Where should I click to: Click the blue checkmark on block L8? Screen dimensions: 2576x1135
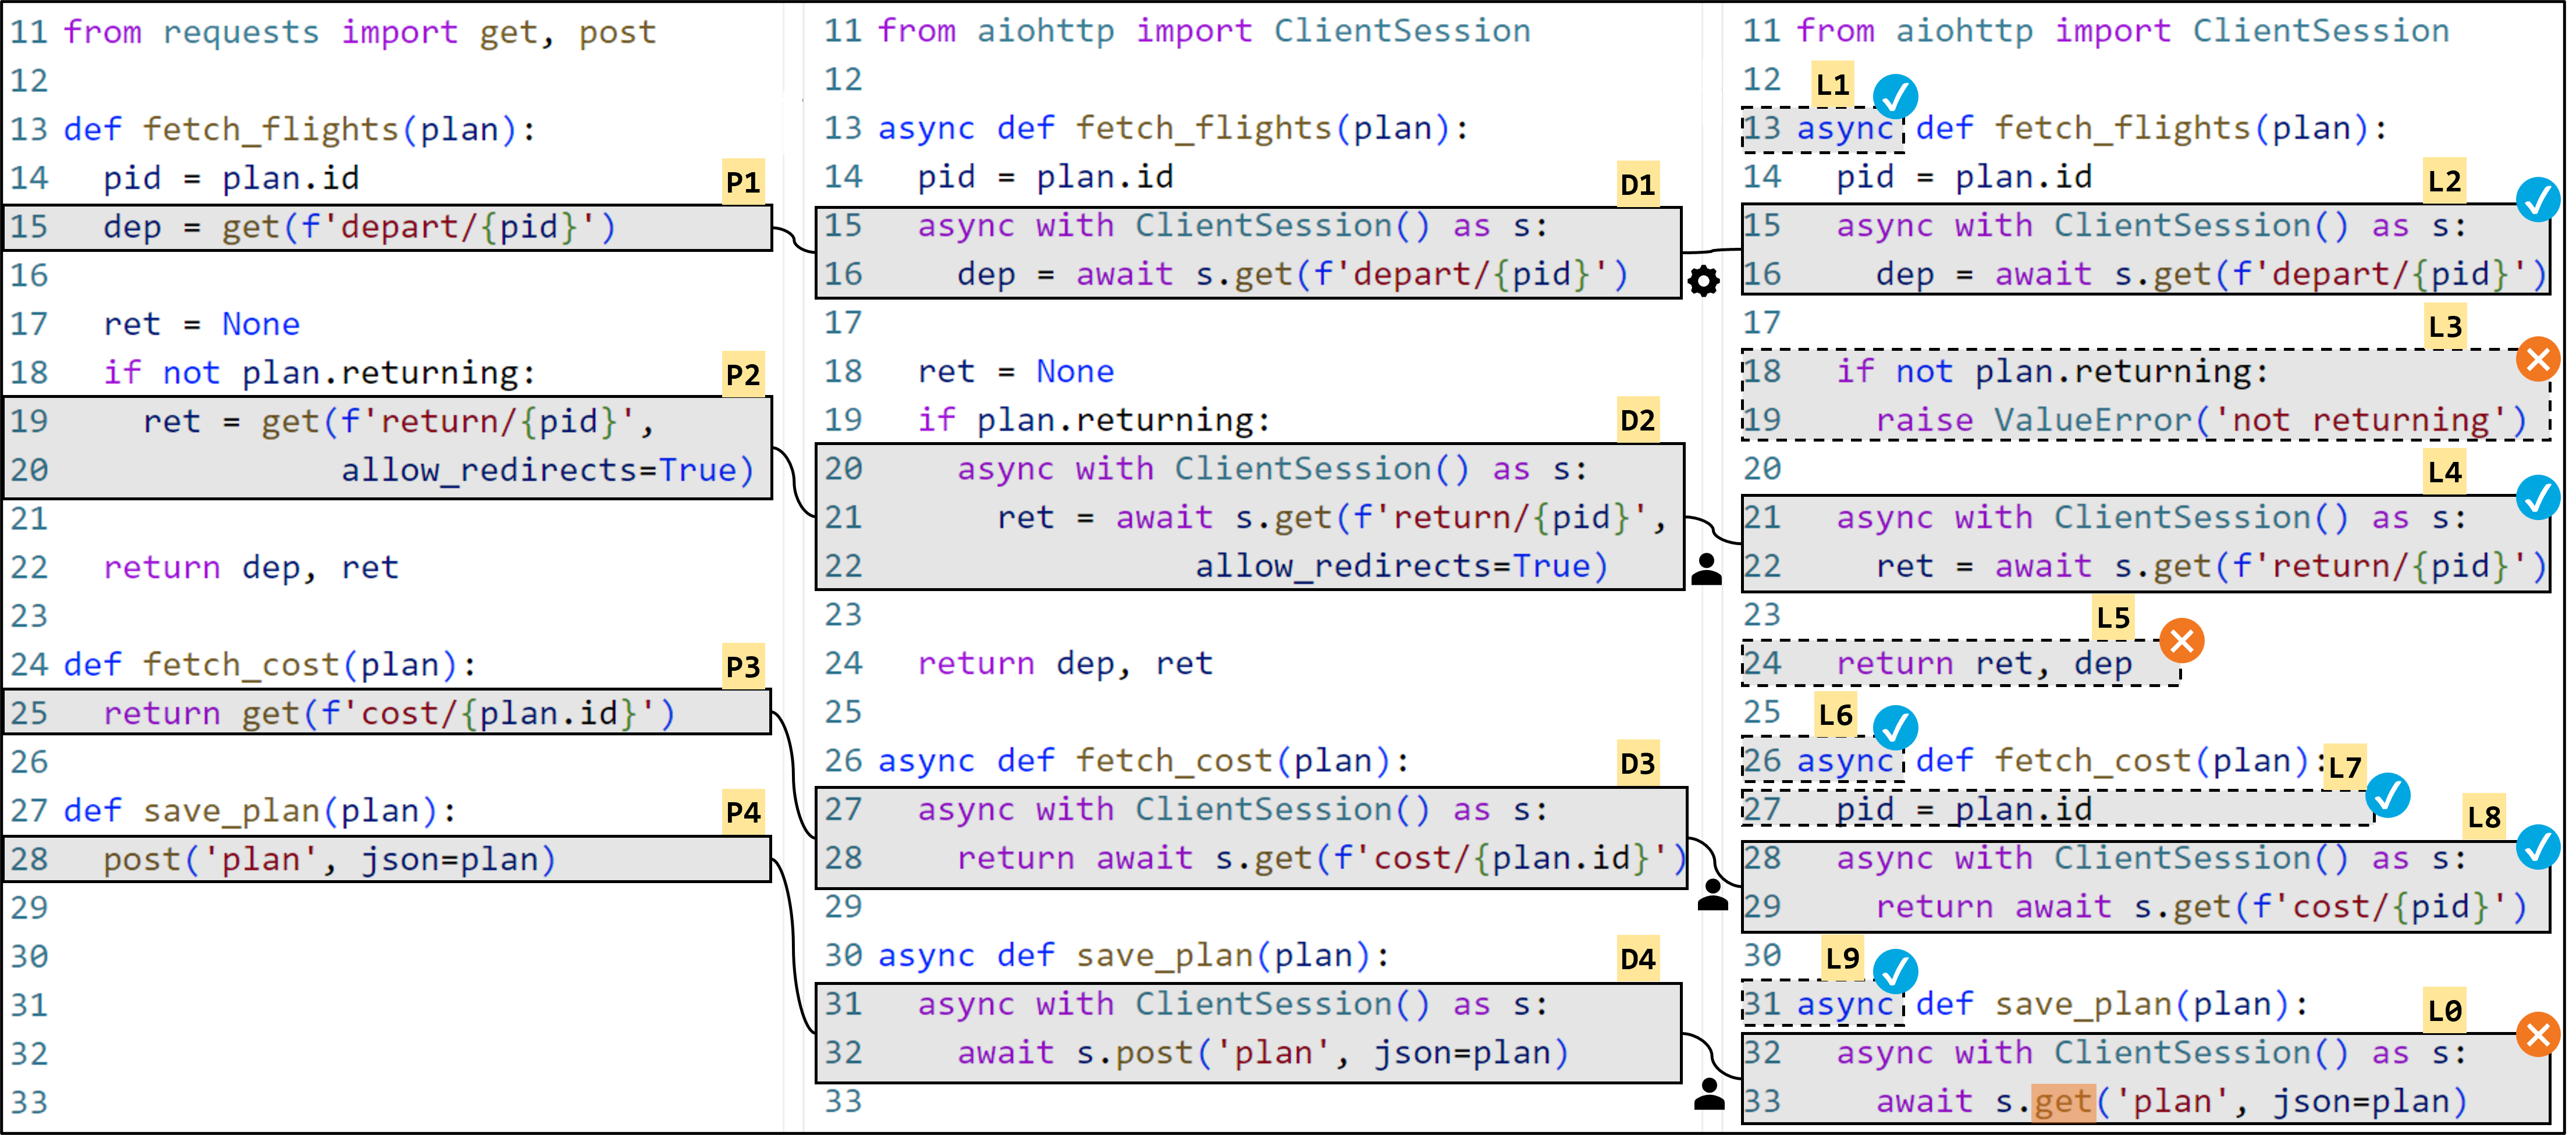point(2538,847)
